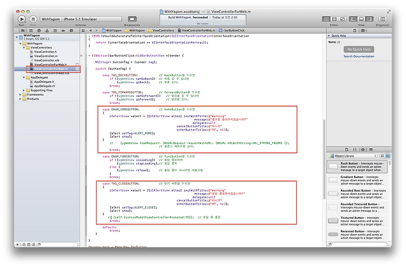Select Rounded Rect Button in library
This screenshot has height=267, width=406.
pyautogui.click(x=358, y=194)
